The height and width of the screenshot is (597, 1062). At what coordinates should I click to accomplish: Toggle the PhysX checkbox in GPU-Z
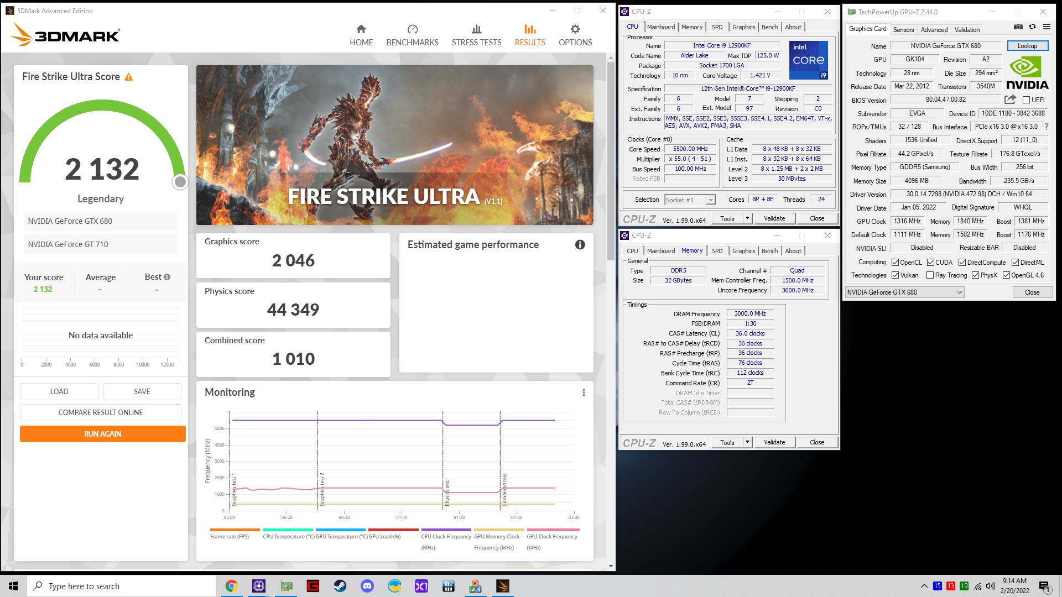(x=975, y=275)
